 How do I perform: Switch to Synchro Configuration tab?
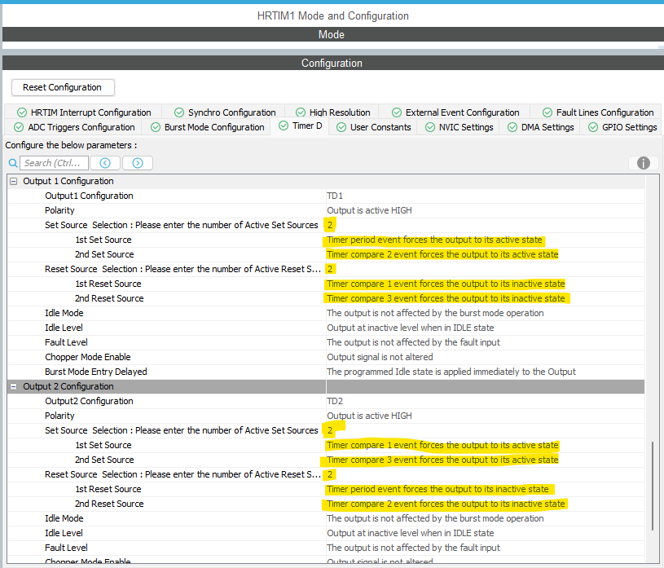click(x=225, y=112)
